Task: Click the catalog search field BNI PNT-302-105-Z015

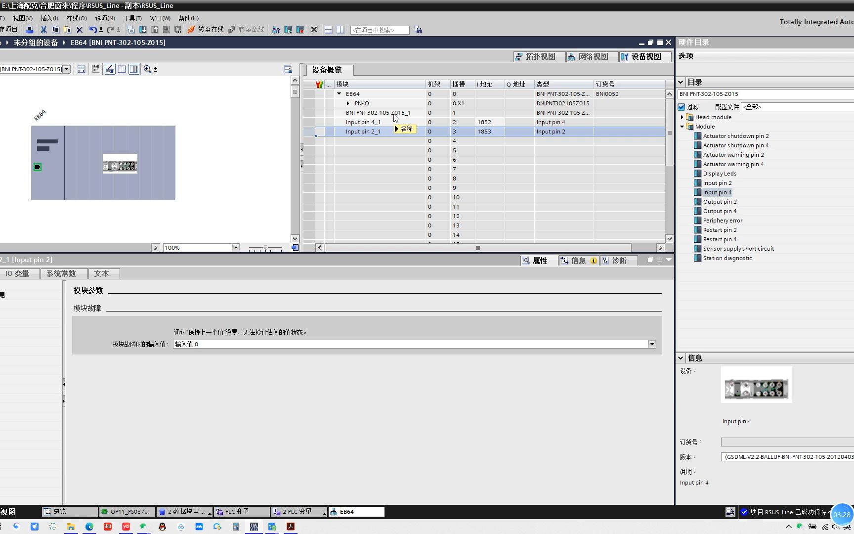Action: pyautogui.click(x=766, y=94)
